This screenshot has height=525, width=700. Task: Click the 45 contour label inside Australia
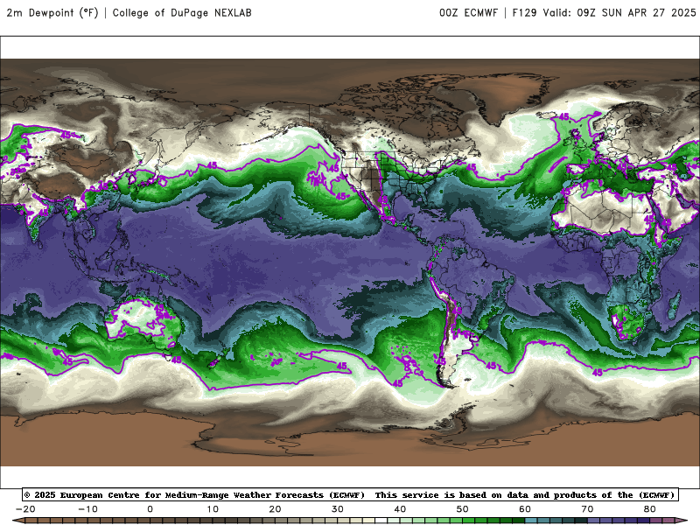coord(159,308)
